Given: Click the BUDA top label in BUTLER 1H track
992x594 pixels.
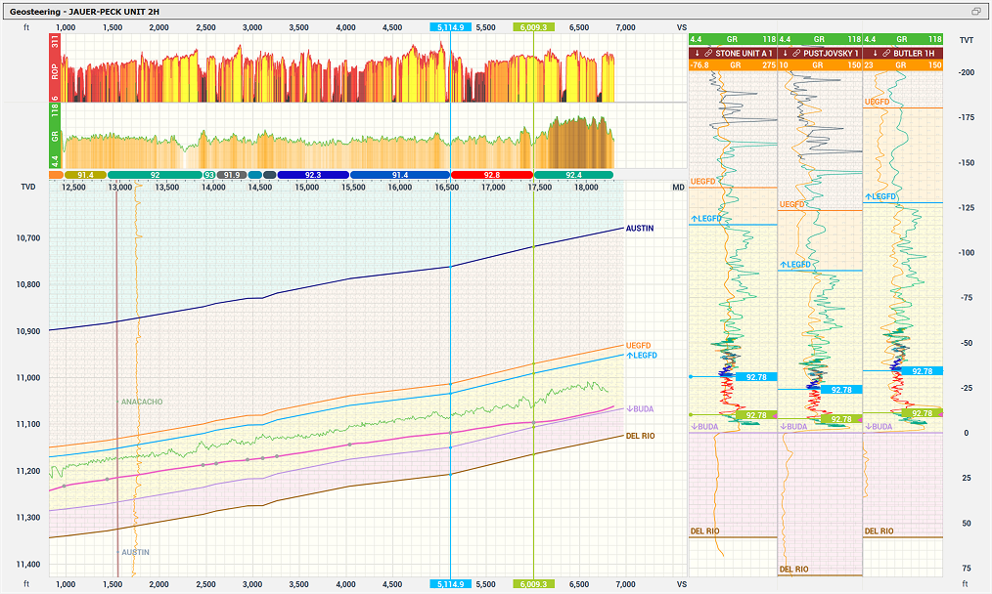Looking at the screenshot, I should click(x=879, y=427).
